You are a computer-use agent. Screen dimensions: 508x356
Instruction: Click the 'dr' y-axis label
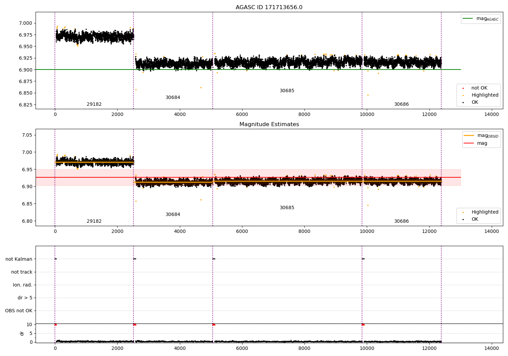click(x=22, y=334)
